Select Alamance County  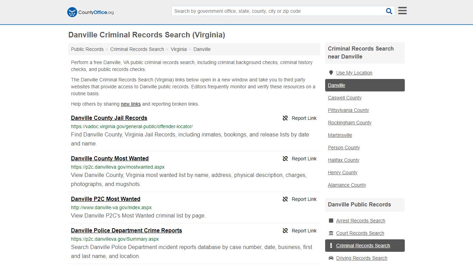click(x=347, y=185)
